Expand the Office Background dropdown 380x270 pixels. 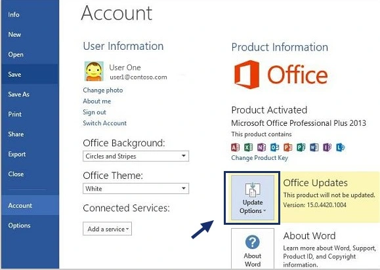point(136,156)
